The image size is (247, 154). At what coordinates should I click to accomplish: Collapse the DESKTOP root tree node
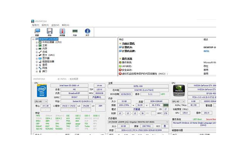(34, 39)
